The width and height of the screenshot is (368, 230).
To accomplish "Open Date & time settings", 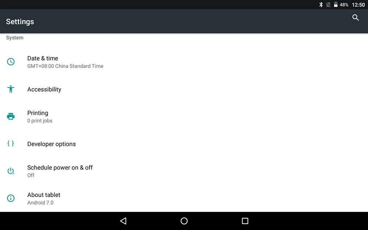I will (x=184, y=62).
